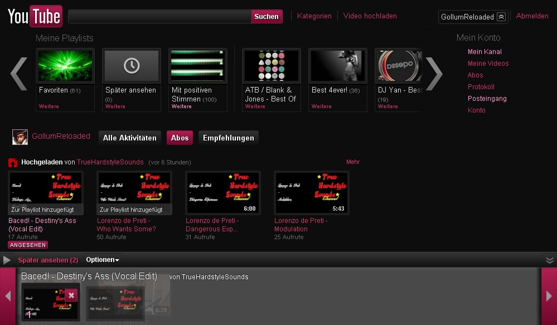The image size is (557, 325).
Task: Click the Meine Playlists heading
Action: click(64, 38)
